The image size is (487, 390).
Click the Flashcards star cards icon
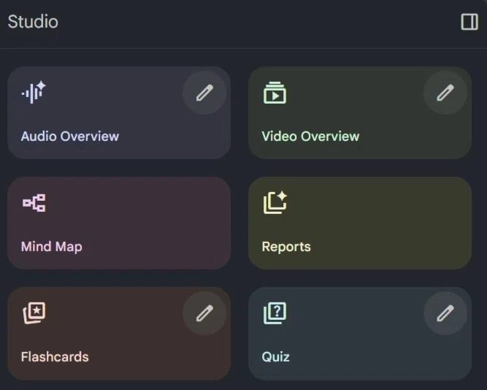coord(34,313)
